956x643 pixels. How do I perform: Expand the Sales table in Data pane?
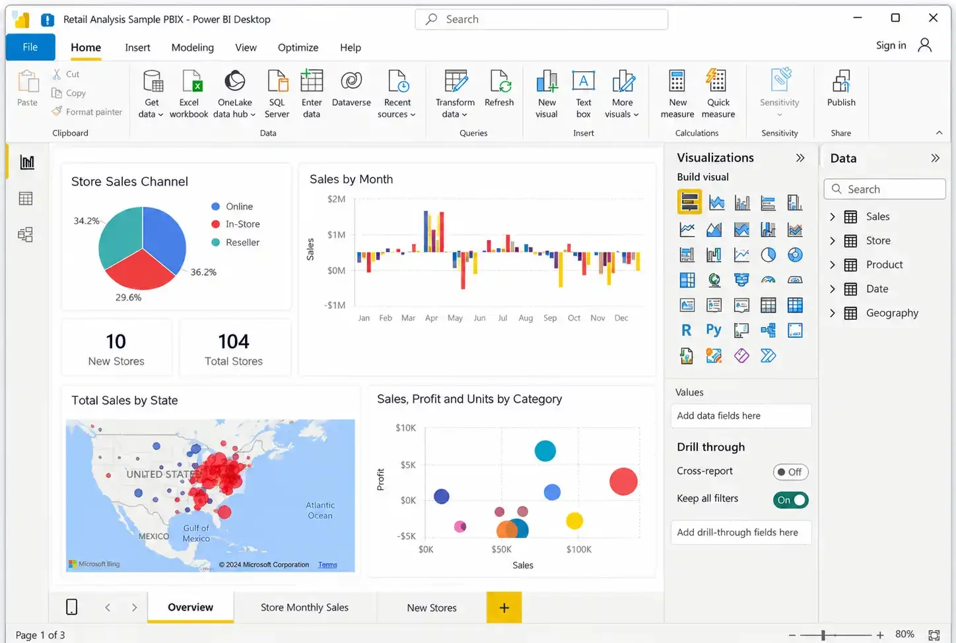pos(833,216)
